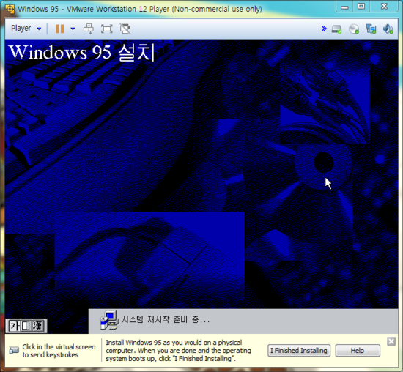Open the Help button

(358, 351)
